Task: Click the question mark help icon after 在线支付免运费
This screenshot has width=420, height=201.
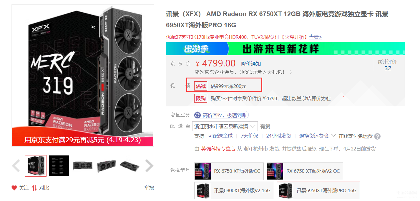Action: 377,136
